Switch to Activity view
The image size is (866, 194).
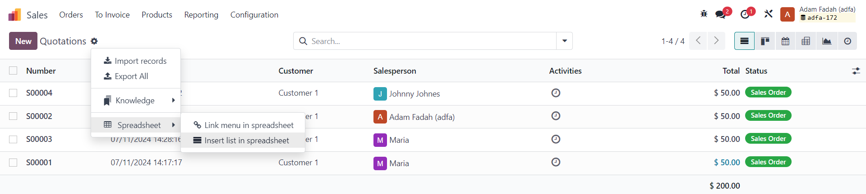pyautogui.click(x=848, y=41)
